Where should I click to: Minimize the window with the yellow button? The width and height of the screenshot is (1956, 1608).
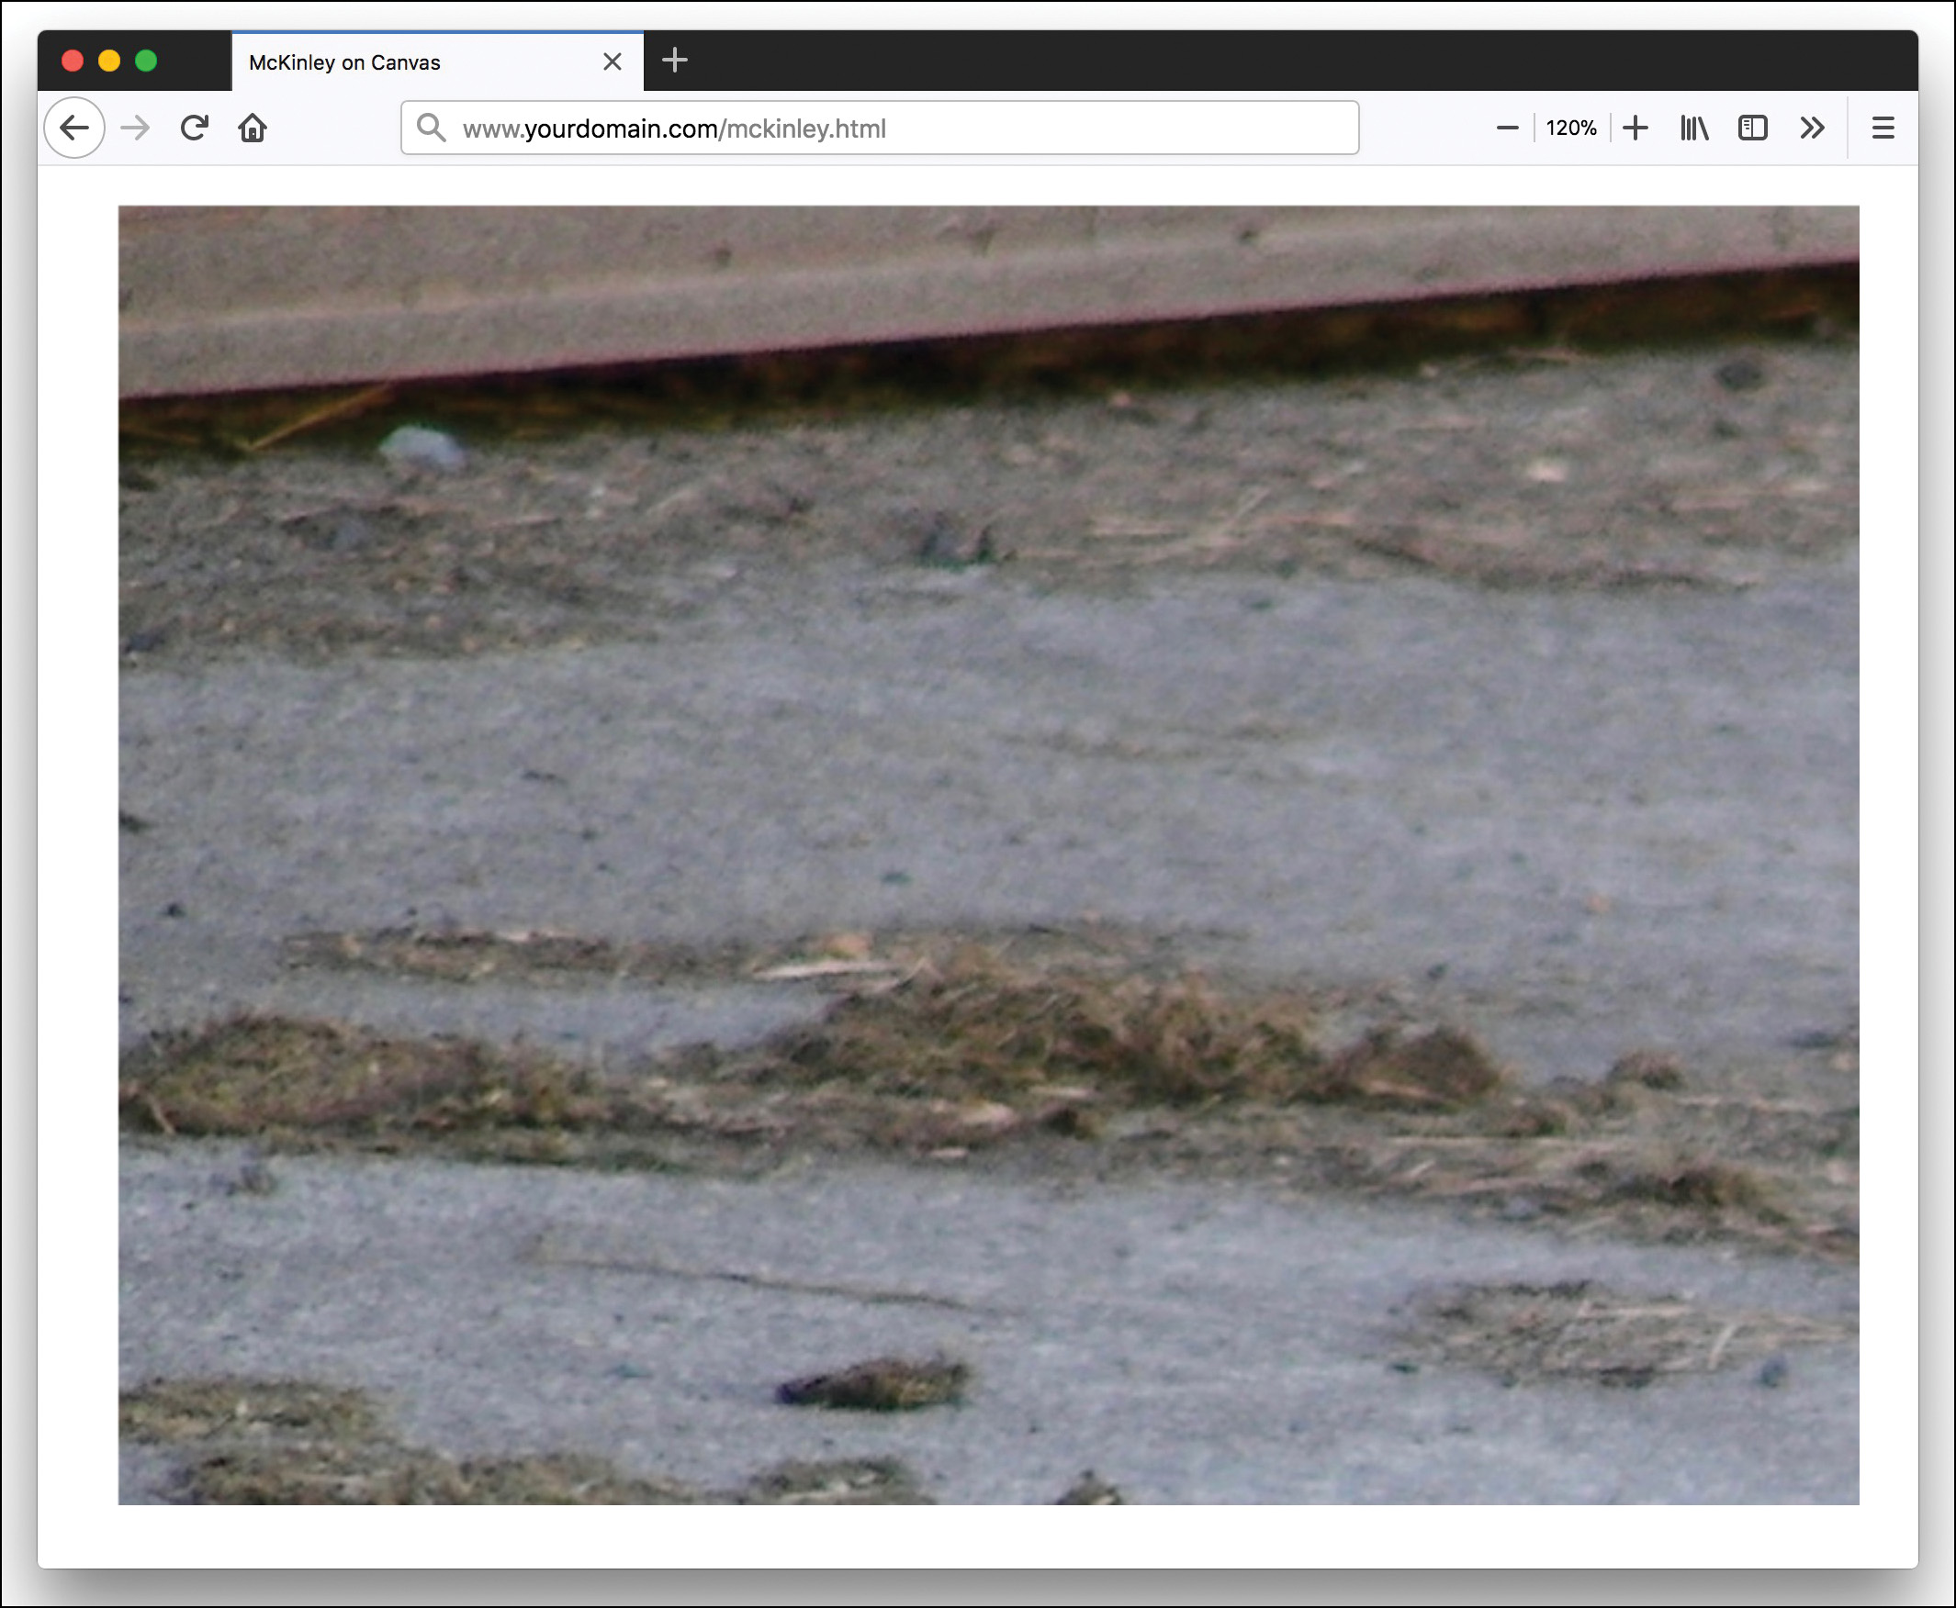[109, 61]
